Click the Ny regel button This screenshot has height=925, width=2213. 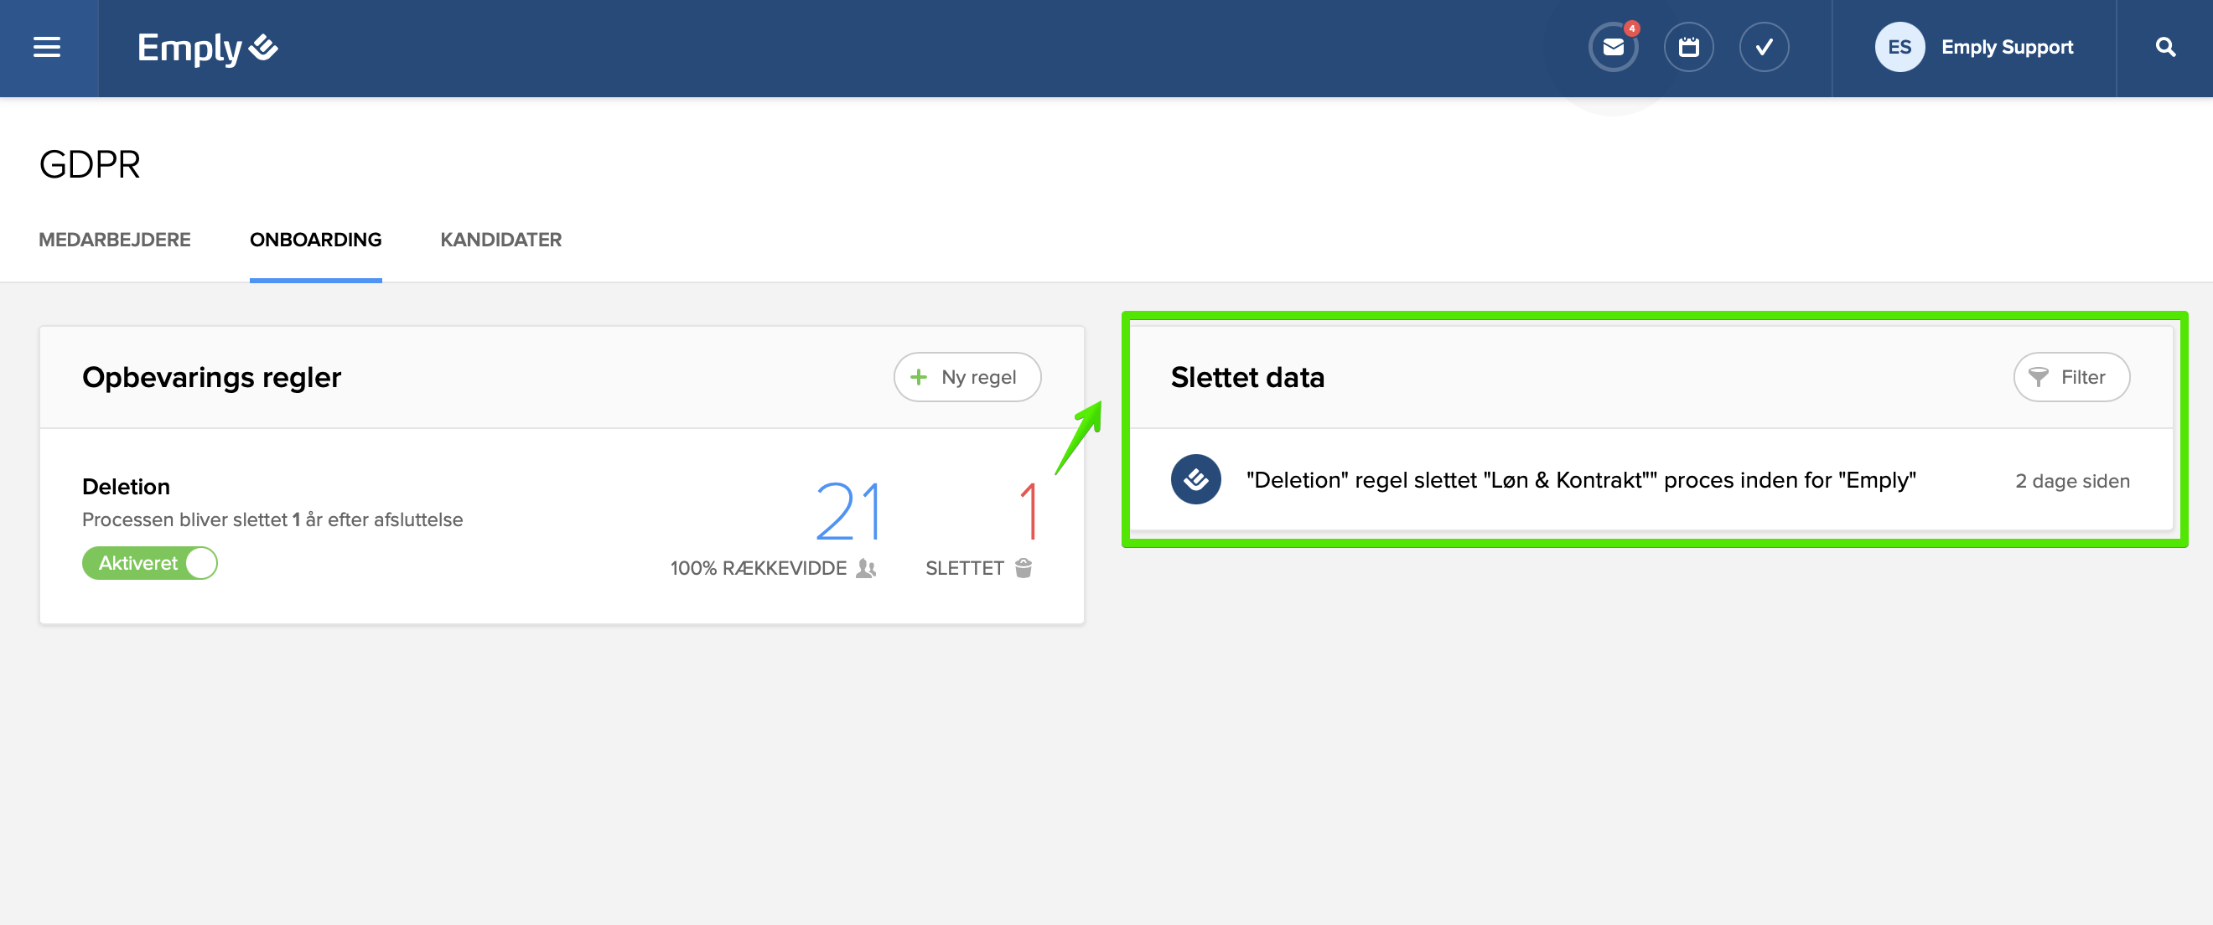[967, 377]
